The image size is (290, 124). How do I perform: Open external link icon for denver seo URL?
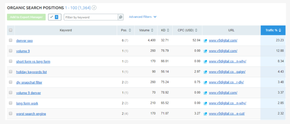click(206, 41)
